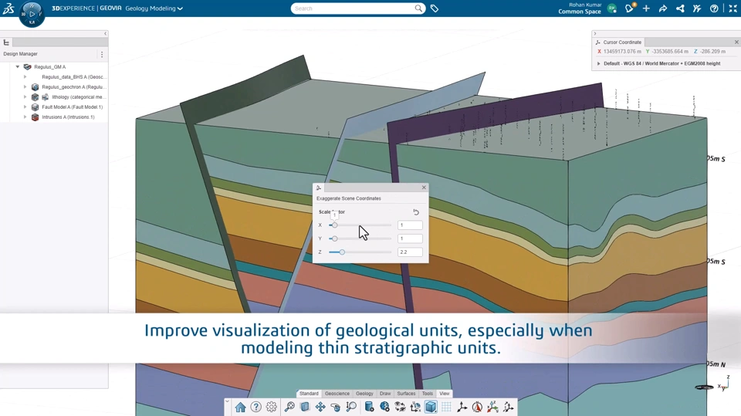Switch to the Geoscience toolbar tab
Image resolution: width=741 pixels, height=416 pixels.
tap(337, 394)
